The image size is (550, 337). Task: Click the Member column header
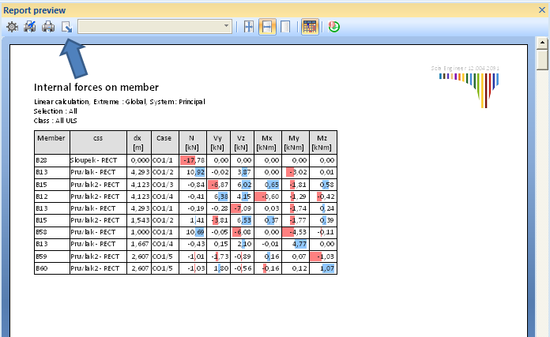click(51, 137)
